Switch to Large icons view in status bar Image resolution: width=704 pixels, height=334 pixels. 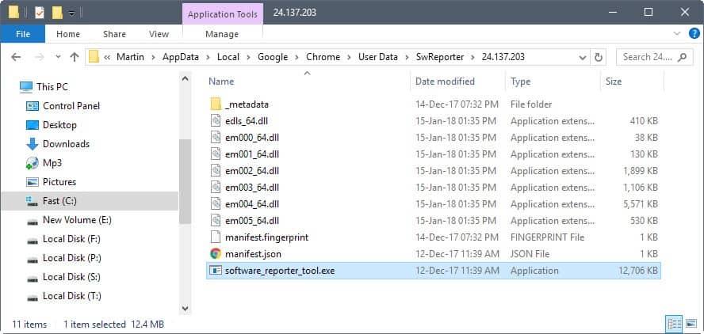click(x=691, y=323)
